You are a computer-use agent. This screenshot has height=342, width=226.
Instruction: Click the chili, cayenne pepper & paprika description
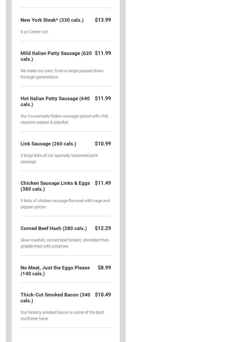64,119
